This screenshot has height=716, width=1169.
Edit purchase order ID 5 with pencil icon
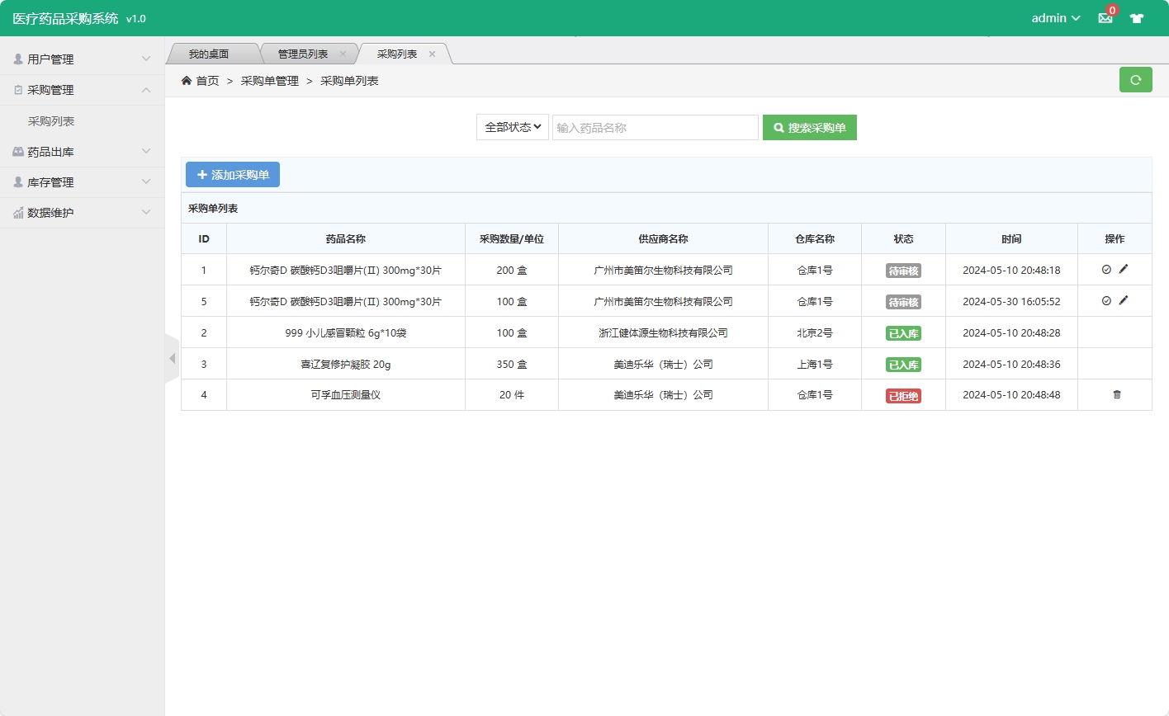(x=1124, y=300)
